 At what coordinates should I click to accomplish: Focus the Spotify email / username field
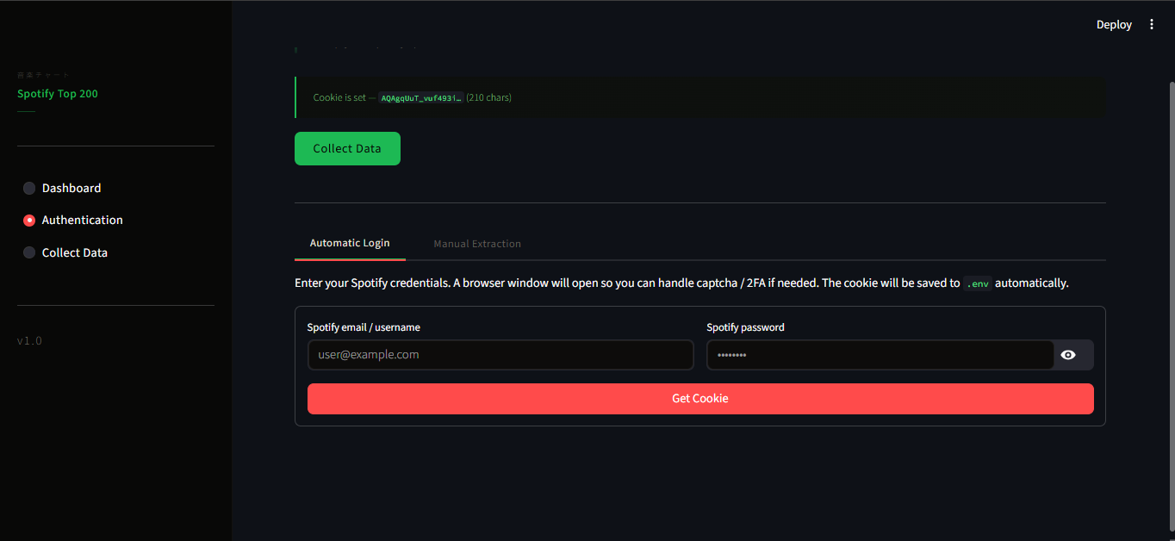coord(500,355)
